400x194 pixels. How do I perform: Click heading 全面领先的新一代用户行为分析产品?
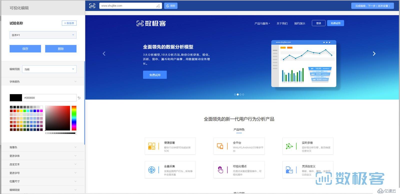(x=239, y=119)
